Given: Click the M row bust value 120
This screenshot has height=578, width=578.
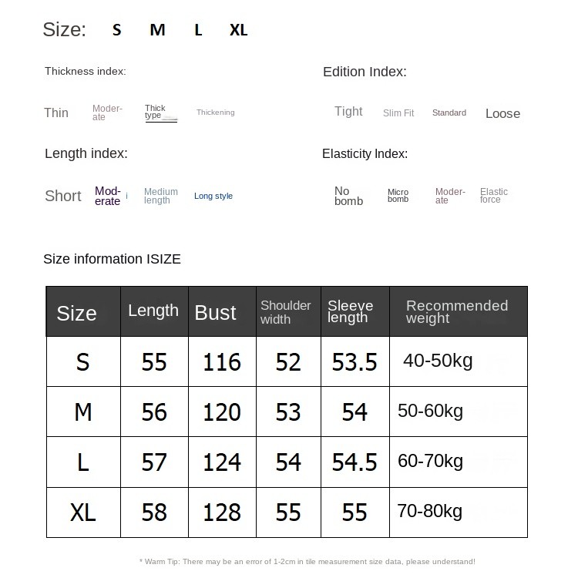Looking at the screenshot, I should click(x=222, y=412).
